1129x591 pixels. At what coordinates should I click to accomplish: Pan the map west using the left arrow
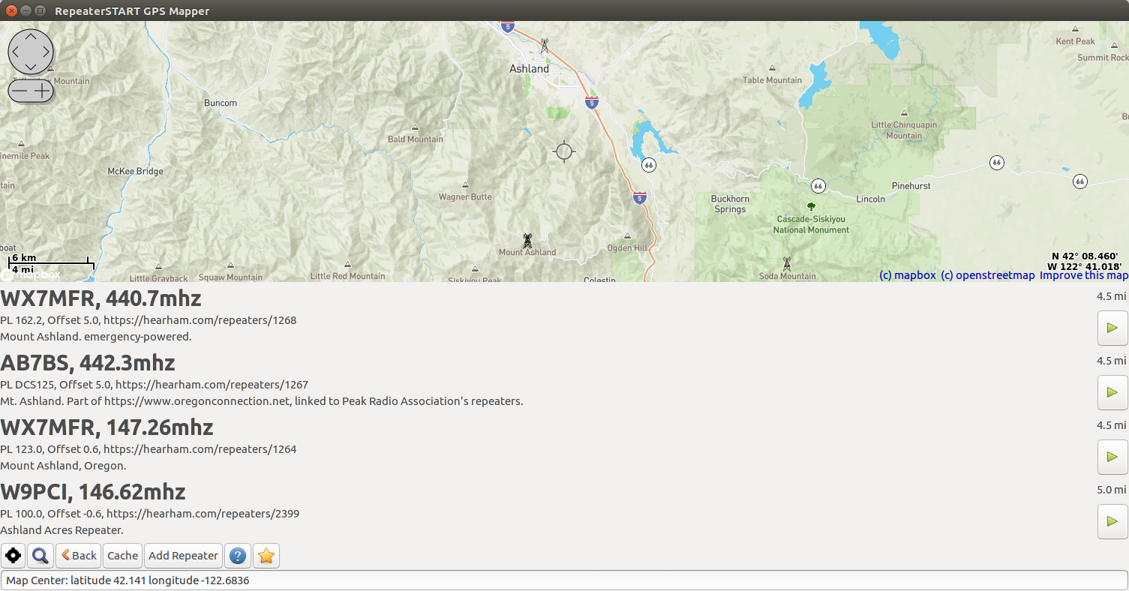click(x=17, y=52)
